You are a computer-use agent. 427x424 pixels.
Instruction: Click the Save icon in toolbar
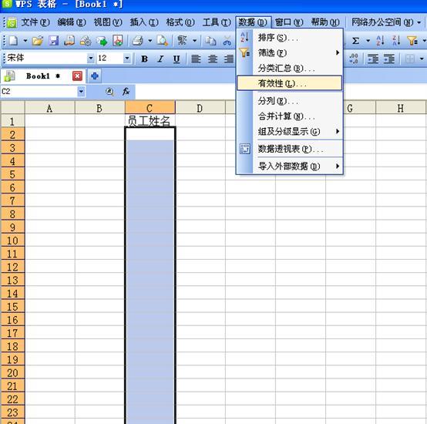53,41
